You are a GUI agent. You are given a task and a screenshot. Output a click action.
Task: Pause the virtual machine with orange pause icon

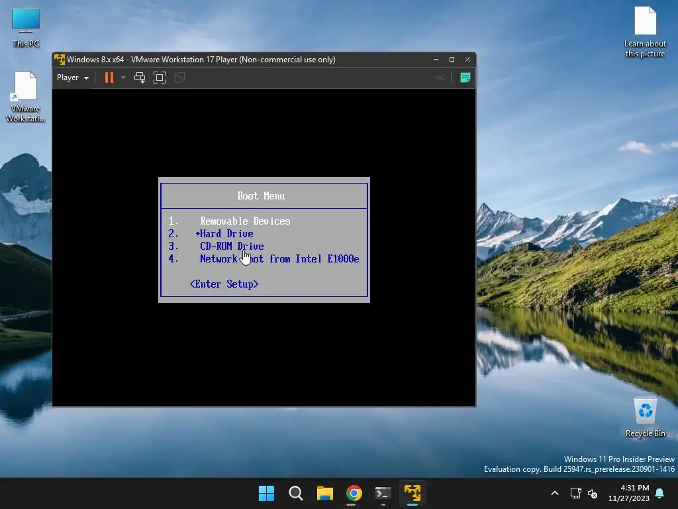click(109, 78)
